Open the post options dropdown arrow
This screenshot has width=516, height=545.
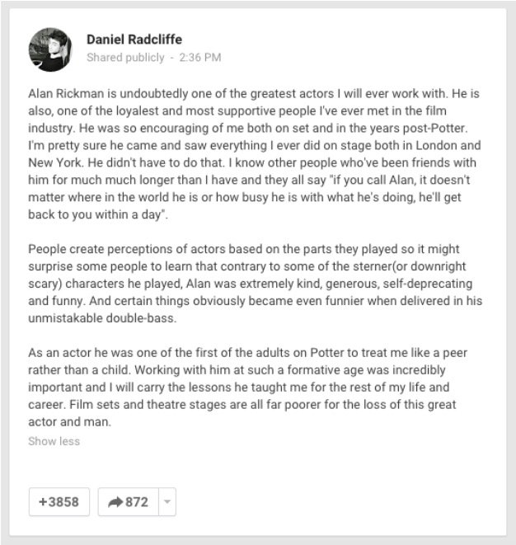pyautogui.click(x=166, y=501)
